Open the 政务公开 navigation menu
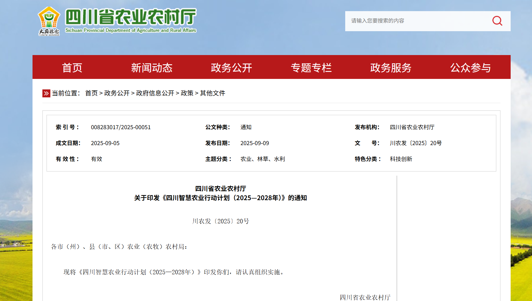Screen dimensions: 532x301 coord(231,67)
